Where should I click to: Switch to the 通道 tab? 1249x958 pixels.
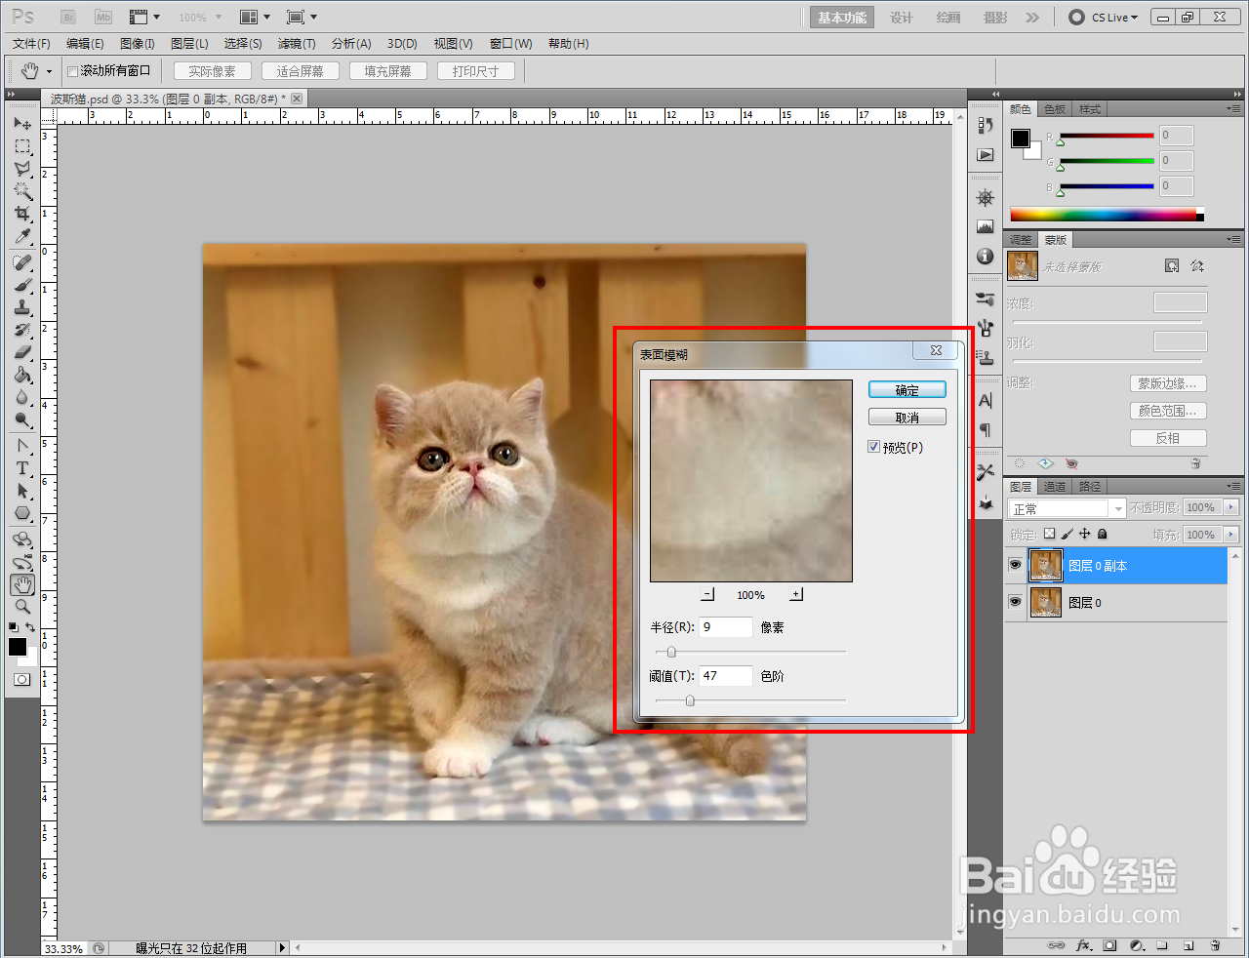click(x=1055, y=486)
